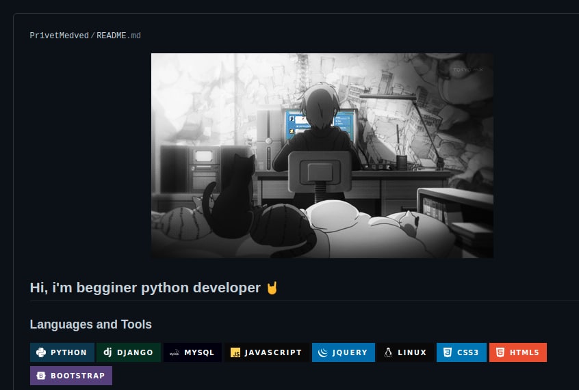Viewport: 579px width, 390px height.
Task: Click the jQuery badge
Action: tap(344, 352)
